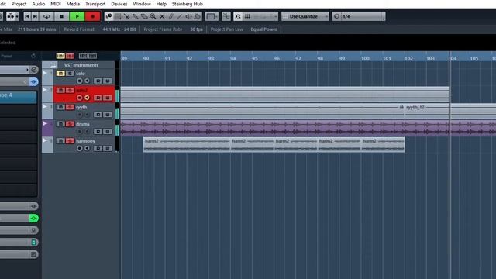The image size is (496, 279).
Task: Toggle Snap to Zero Crossing button
Action: click(x=226, y=16)
